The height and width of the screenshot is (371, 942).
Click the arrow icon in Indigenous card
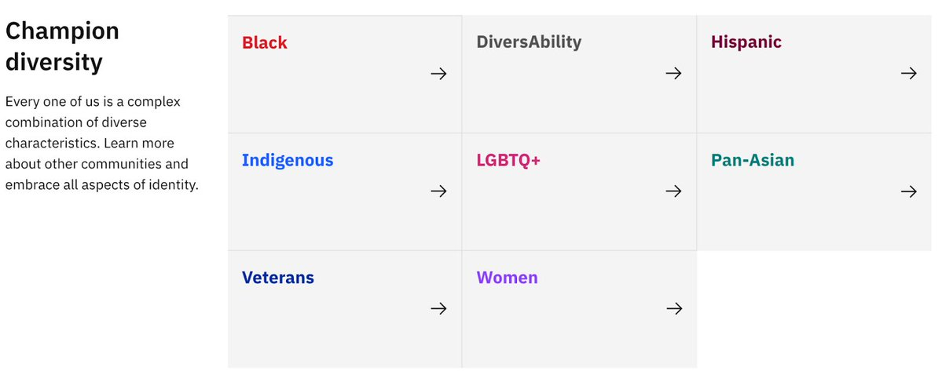(438, 191)
